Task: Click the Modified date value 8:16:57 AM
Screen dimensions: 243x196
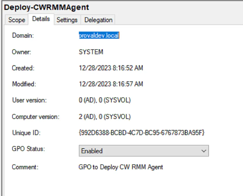Action: click(x=111, y=84)
